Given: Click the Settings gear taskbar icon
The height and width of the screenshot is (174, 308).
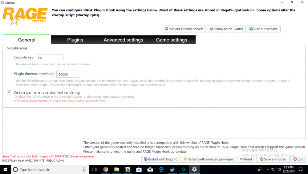Looking at the screenshot, I should (x=194, y=169).
